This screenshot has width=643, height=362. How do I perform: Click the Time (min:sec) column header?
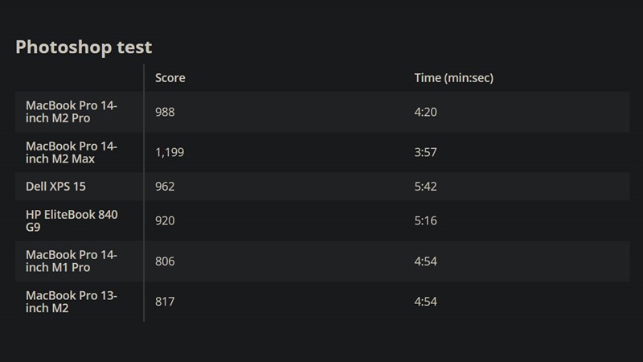click(x=453, y=78)
